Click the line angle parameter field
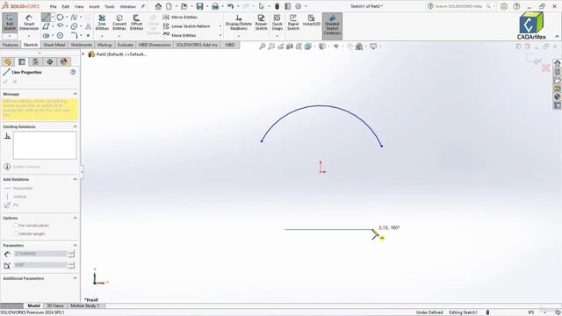Screen dimensions: 562x316 [x=40, y=265]
